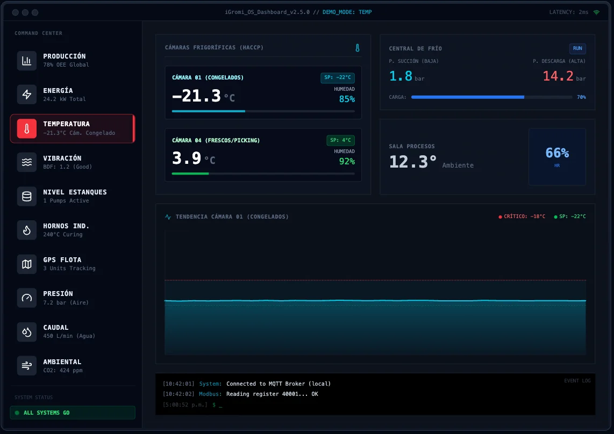Viewport: 614px width, 434px height.
Task: Click thermometer icon in Cámaras Frigoríficas header
Action: [357, 48]
